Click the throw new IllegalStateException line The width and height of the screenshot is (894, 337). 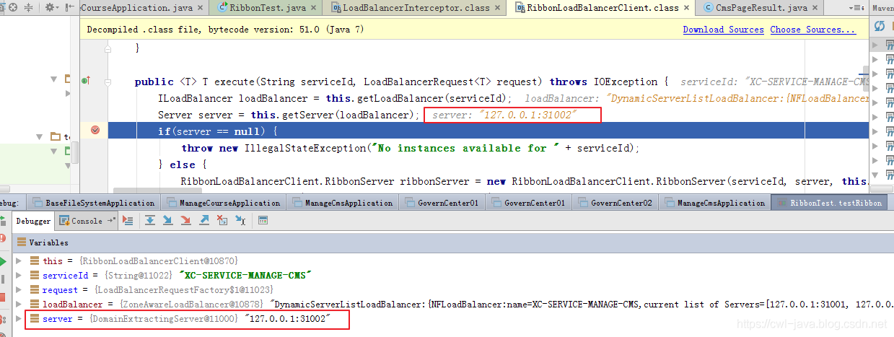click(x=411, y=148)
